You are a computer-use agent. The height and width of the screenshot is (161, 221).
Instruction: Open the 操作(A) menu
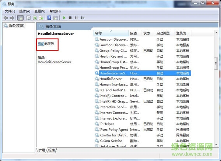(x=25, y=11)
